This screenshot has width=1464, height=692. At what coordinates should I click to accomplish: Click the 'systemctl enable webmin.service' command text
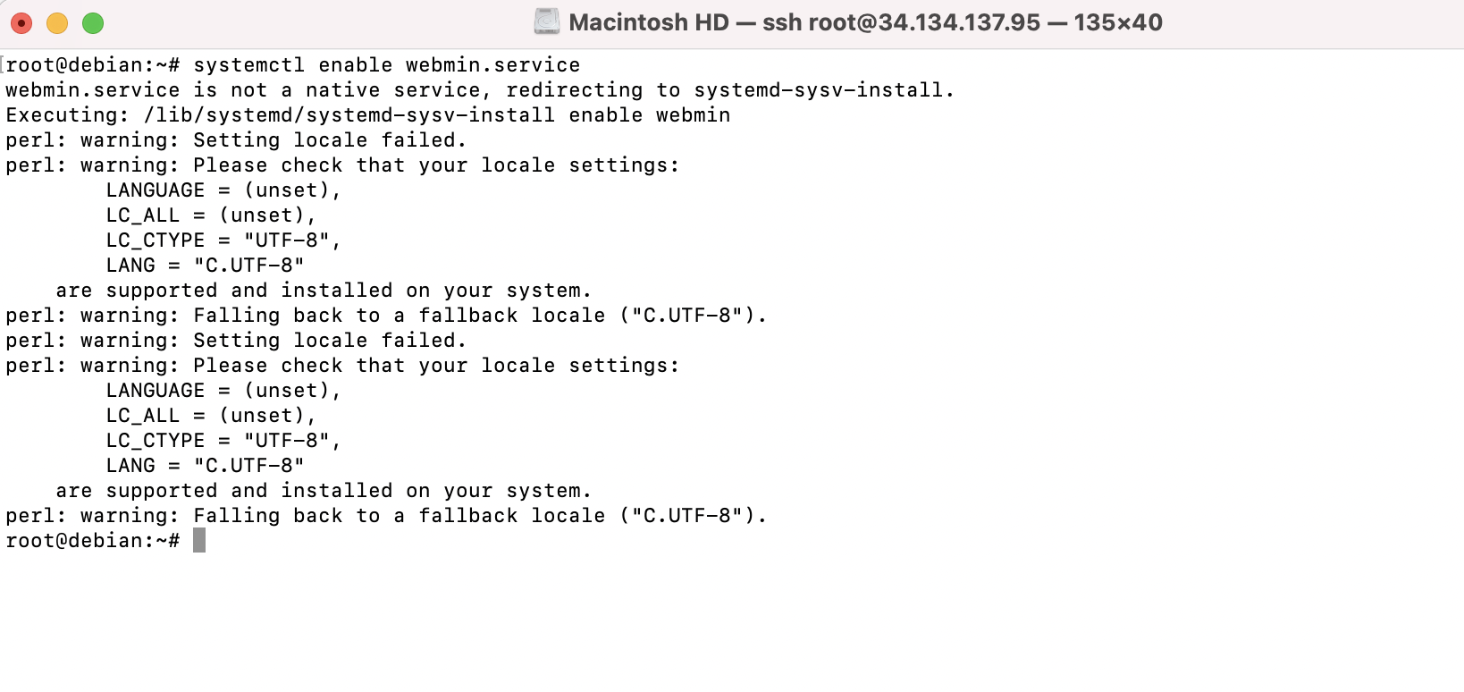tap(387, 65)
